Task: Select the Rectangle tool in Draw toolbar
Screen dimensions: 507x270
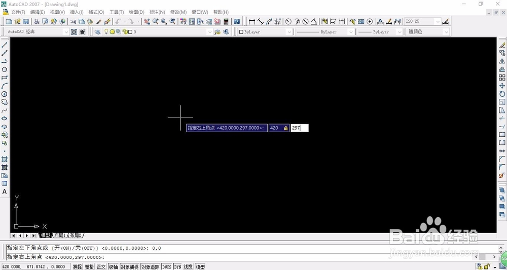Action: click(5, 78)
